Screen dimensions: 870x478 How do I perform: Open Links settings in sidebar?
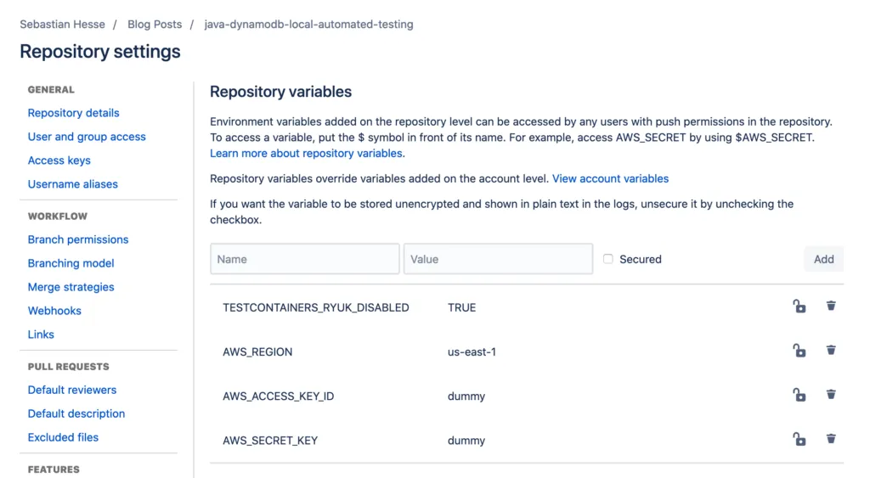tap(41, 335)
